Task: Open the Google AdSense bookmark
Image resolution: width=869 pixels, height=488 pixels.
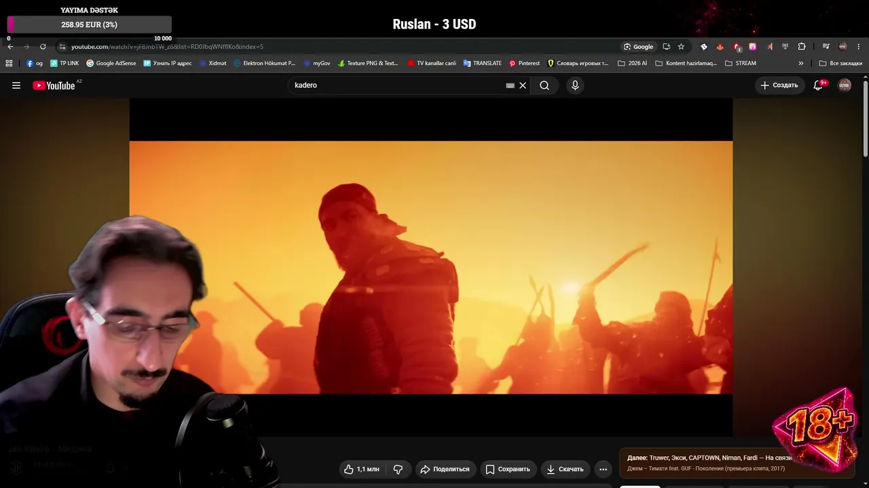Action: click(x=111, y=63)
